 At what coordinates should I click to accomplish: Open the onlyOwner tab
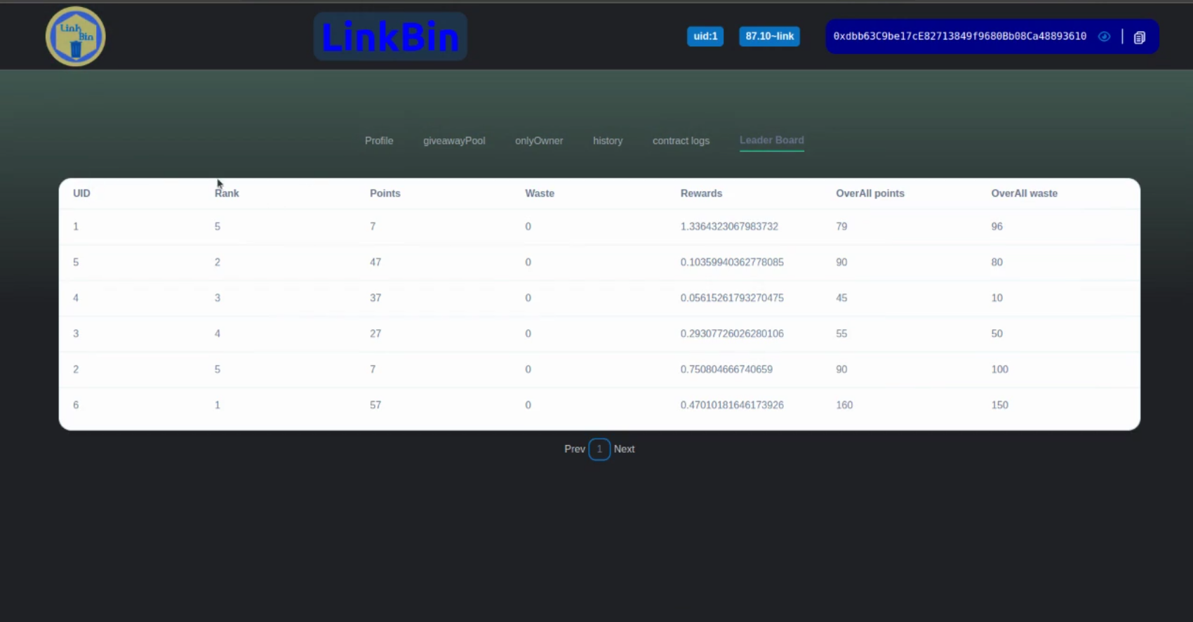click(x=539, y=140)
